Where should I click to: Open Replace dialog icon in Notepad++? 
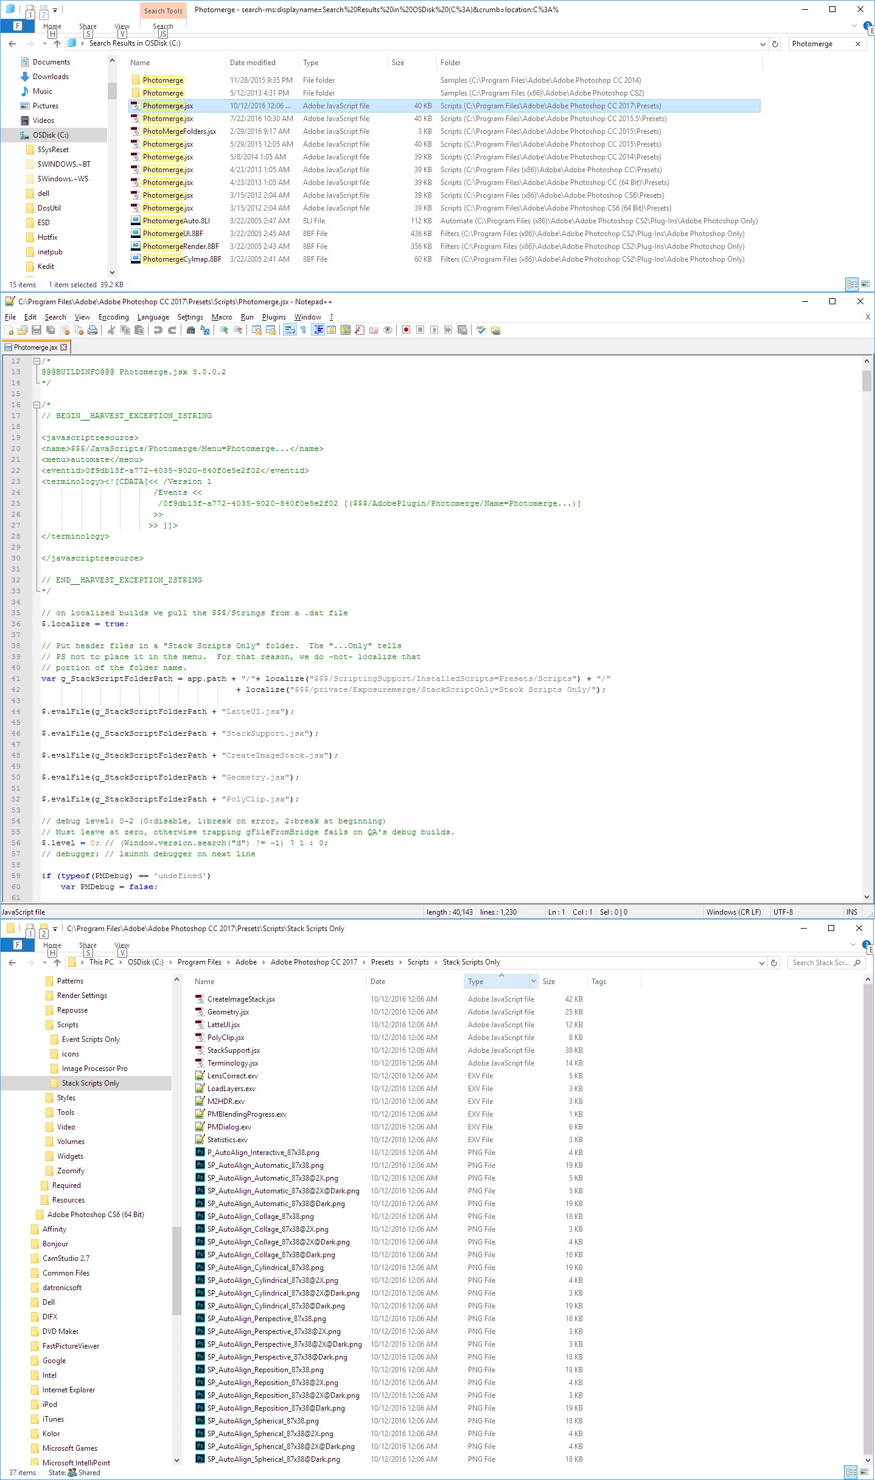point(205,330)
